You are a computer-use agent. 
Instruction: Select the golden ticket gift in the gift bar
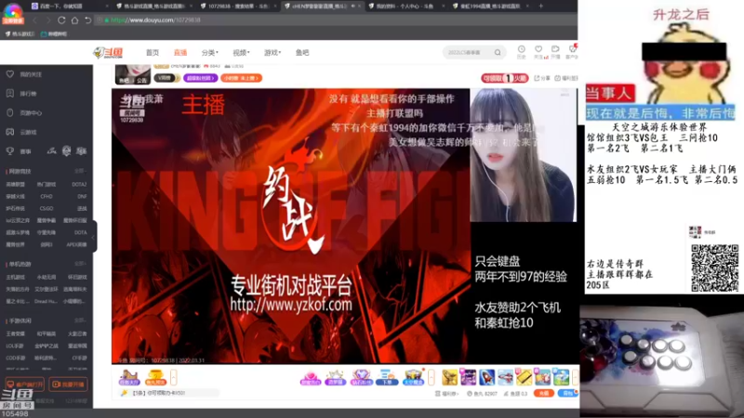click(x=524, y=378)
